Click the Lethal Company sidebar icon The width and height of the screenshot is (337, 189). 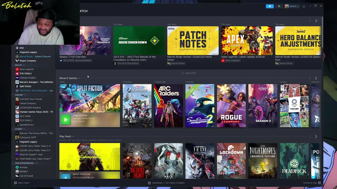coord(17,103)
